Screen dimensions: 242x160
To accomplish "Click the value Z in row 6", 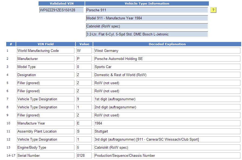I will 84,91.
